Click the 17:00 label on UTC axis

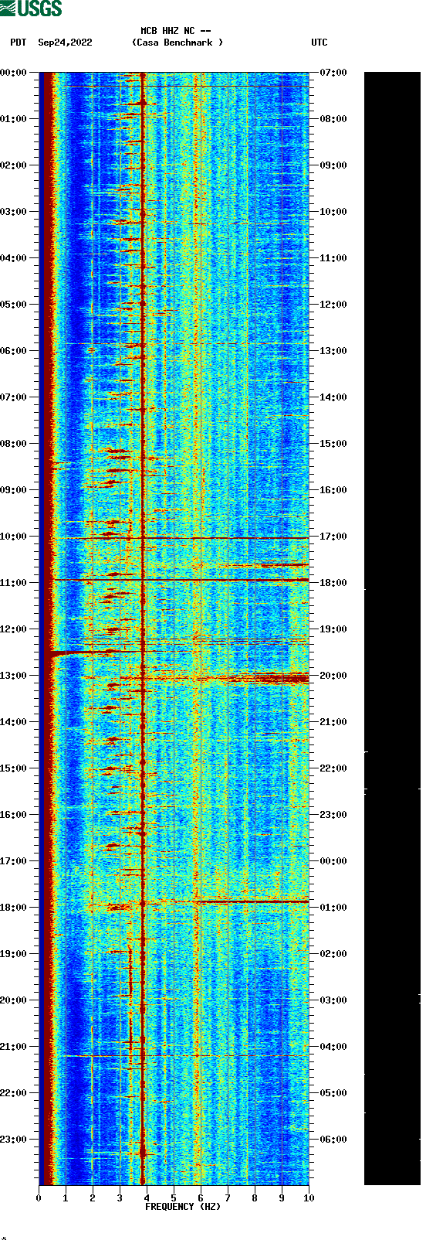(x=333, y=537)
